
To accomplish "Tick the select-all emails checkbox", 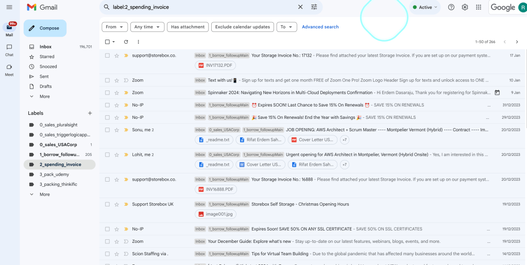I will [x=107, y=42].
